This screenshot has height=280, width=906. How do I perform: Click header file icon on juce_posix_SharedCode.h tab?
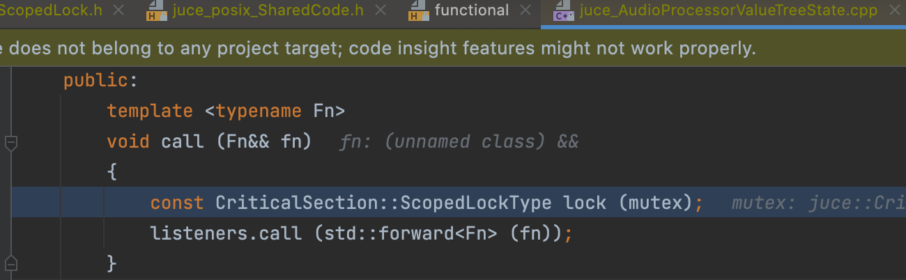click(x=154, y=12)
